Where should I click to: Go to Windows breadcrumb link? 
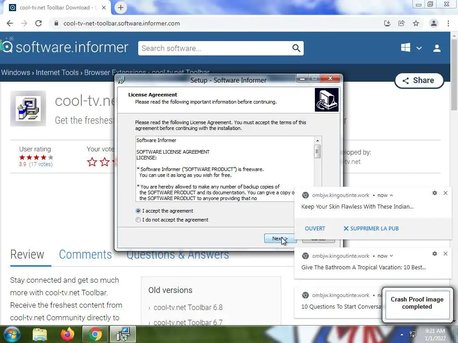pos(16,72)
